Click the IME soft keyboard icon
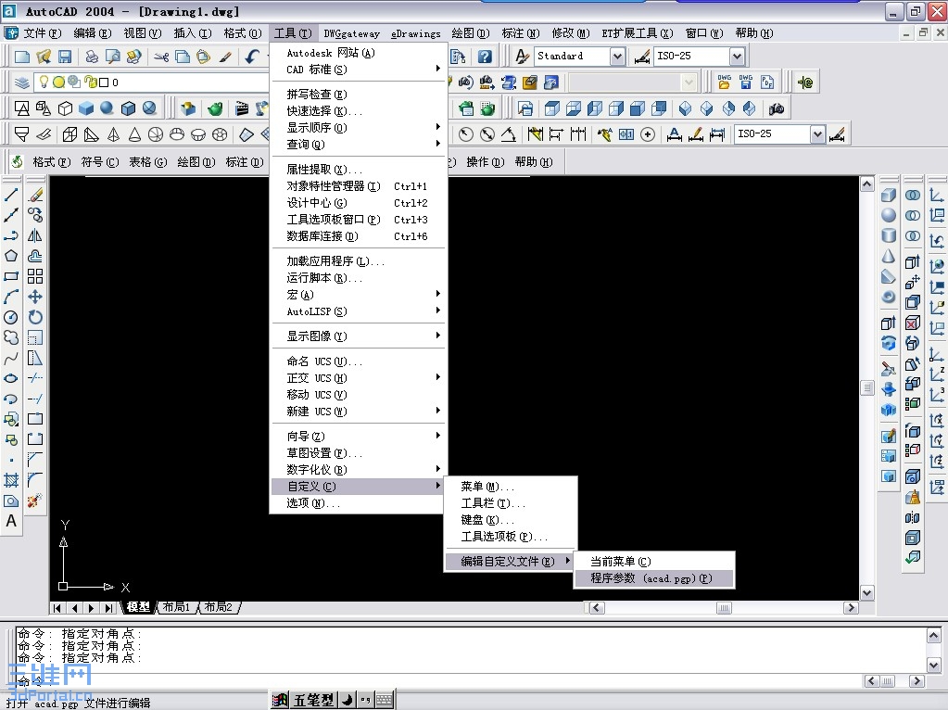Viewport: 948px width, 710px height. click(x=384, y=701)
